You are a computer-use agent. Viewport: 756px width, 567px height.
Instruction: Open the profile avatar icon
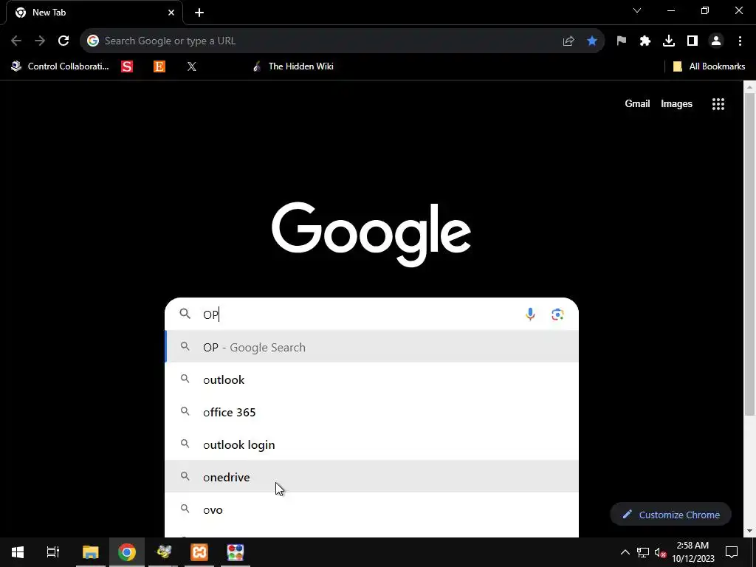click(716, 41)
